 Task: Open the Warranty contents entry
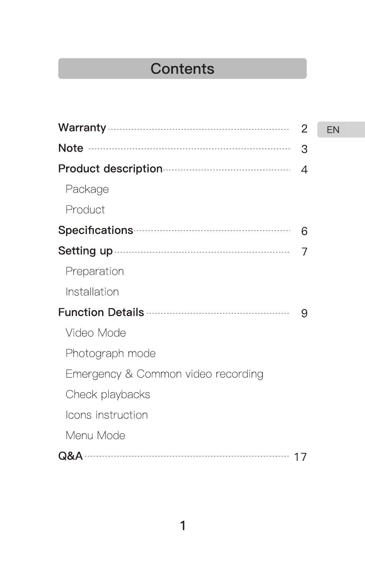click(x=82, y=128)
